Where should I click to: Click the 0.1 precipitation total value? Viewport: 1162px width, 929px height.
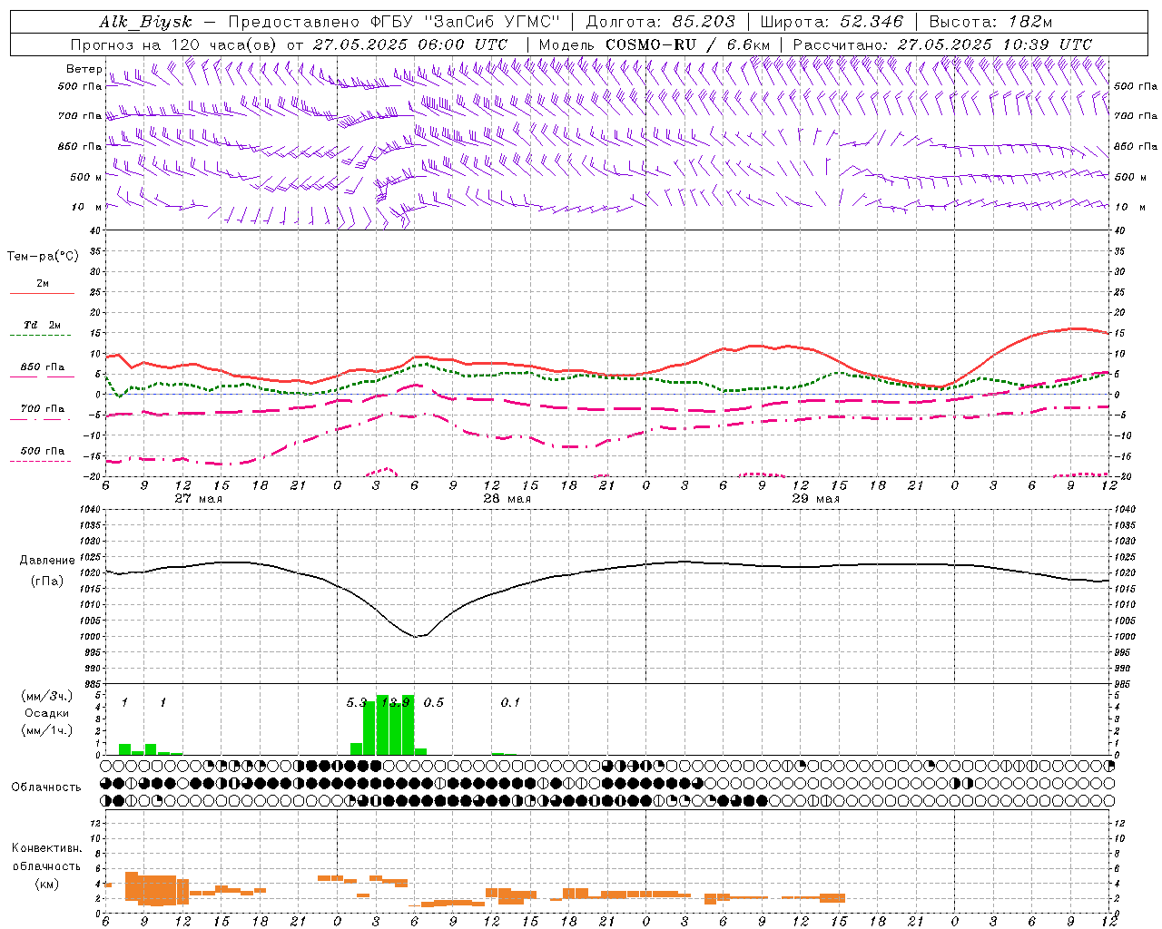[511, 703]
